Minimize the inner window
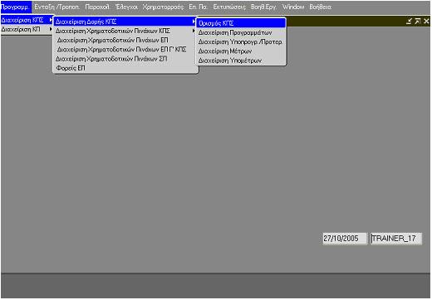The width and height of the screenshot is (432, 300). [409, 21]
